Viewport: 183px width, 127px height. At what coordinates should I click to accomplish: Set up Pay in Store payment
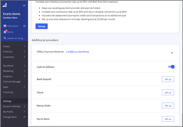tap(168, 119)
